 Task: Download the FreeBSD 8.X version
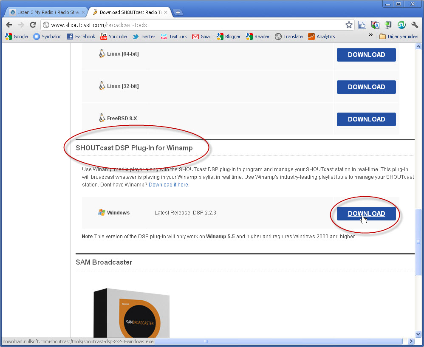pos(366,119)
